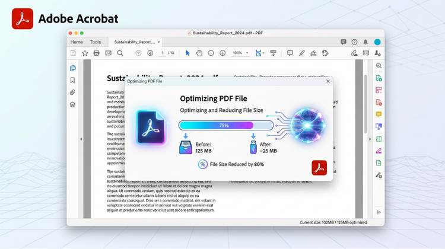Screen dimensions: 445x249
Task: Open Find with the magnifier icon
Action: 120,53
